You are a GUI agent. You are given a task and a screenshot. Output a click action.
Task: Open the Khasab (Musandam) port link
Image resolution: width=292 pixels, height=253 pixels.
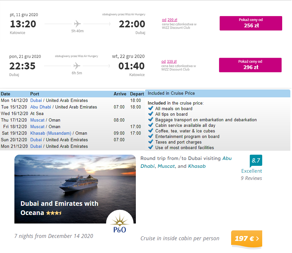(x=51, y=133)
